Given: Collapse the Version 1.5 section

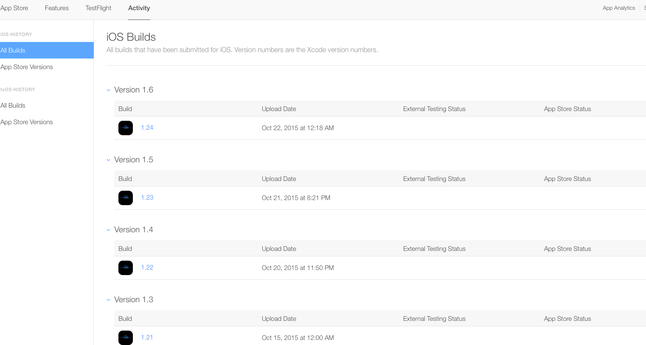Looking at the screenshot, I should pos(109,160).
